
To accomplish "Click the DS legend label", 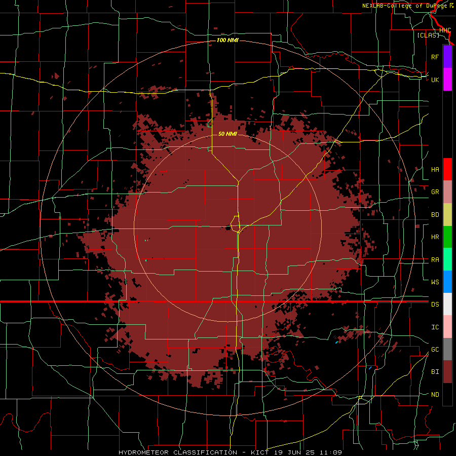I will point(435,305).
